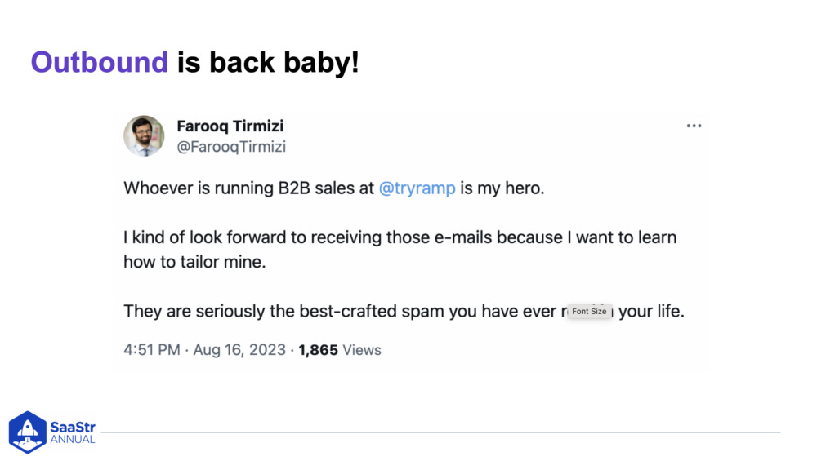Click the purple Outbound word in title
817x461 pixels.
click(x=99, y=62)
